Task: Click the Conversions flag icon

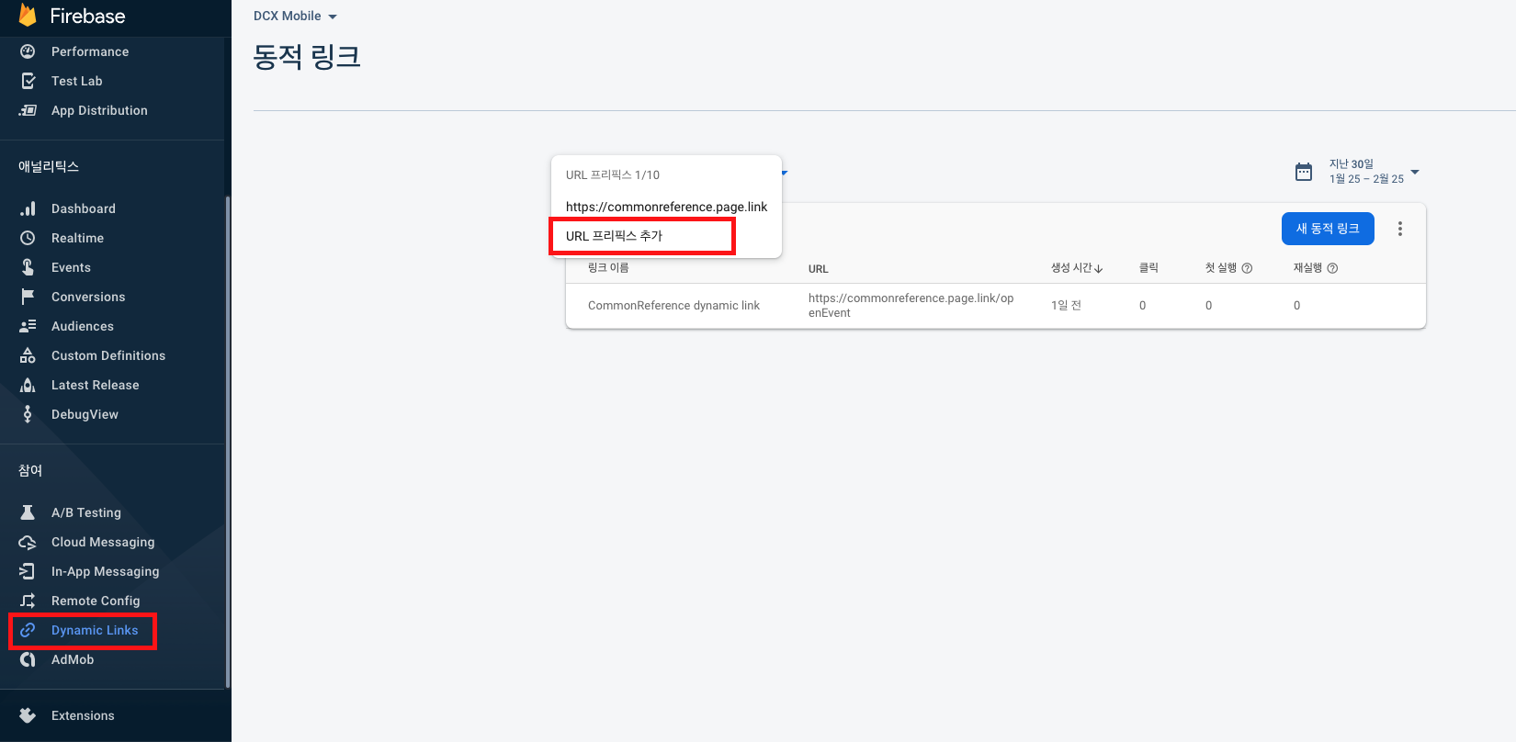Action: tap(28, 297)
